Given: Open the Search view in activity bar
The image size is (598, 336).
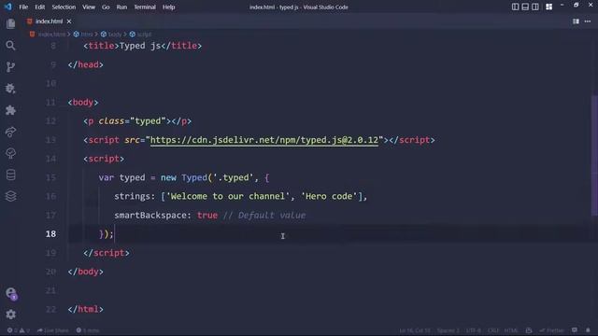Looking at the screenshot, I should pos(10,46).
